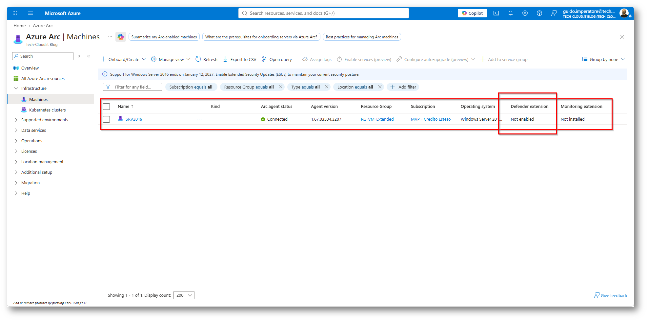The image size is (648, 321).
Task: Open the Configure auto-upgrade dropdown
Action: coord(435,59)
